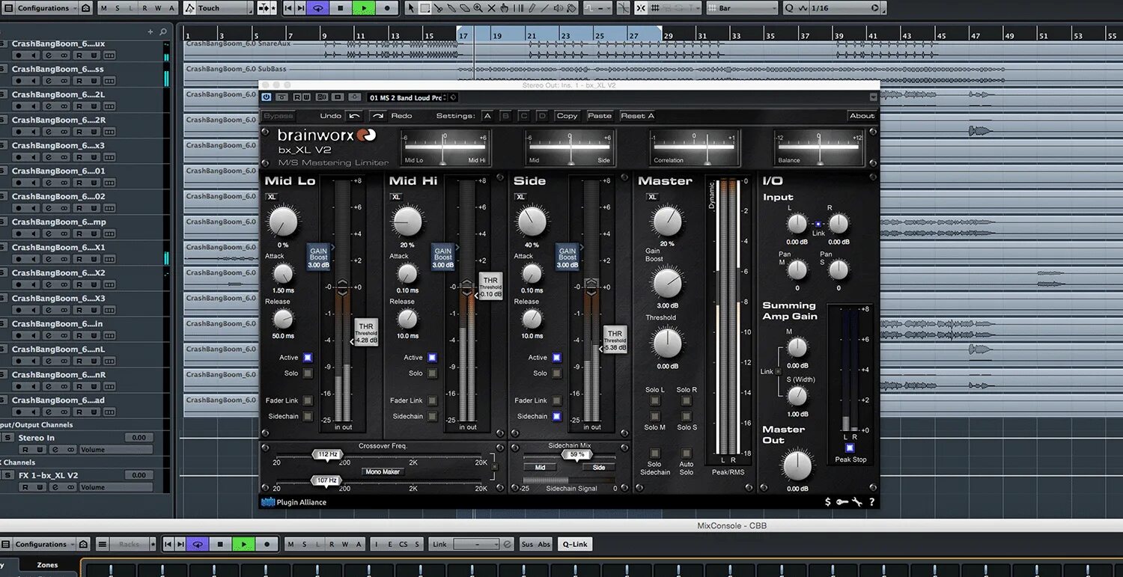The image size is (1123, 577).
Task: Click the Reset A button
Action: click(x=637, y=116)
